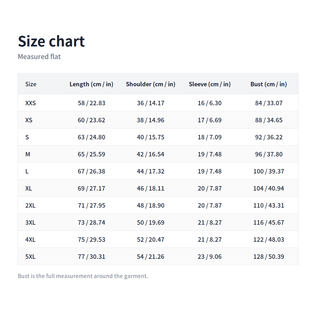Viewport: 316px width, 316px height.
Task: Select the Length (cm / in) column header
Action: (x=91, y=84)
